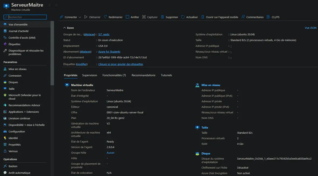Select Vue d'ensemble in the sidebar
The image size is (318, 176).
25,24
